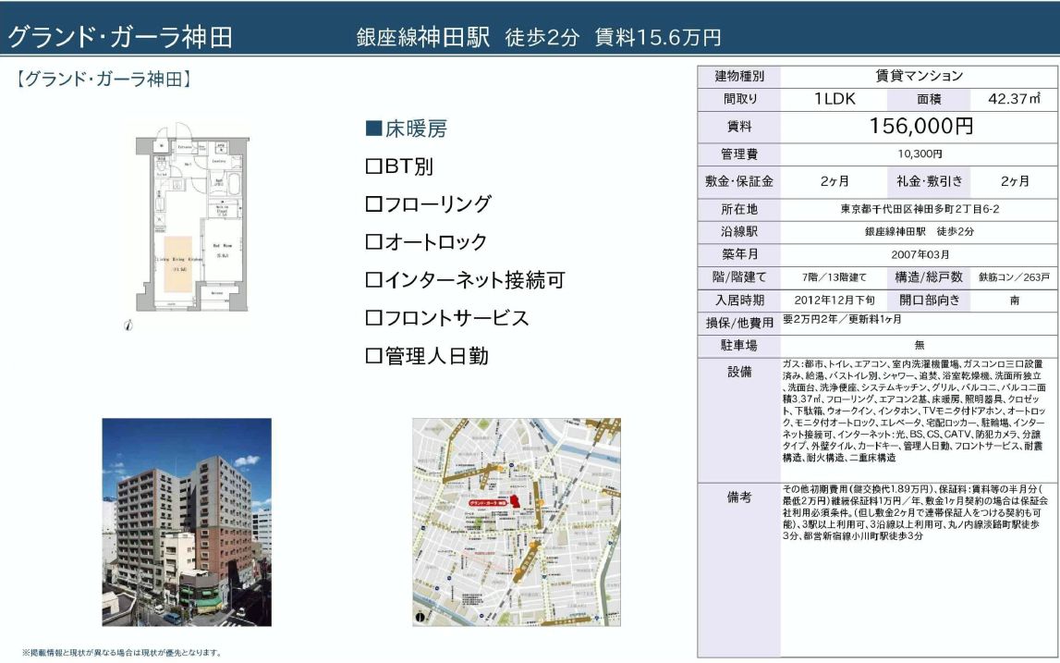Click the 2012年12月下旬 value
The width and height of the screenshot is (1060, 663).
(x=835, y=300)
